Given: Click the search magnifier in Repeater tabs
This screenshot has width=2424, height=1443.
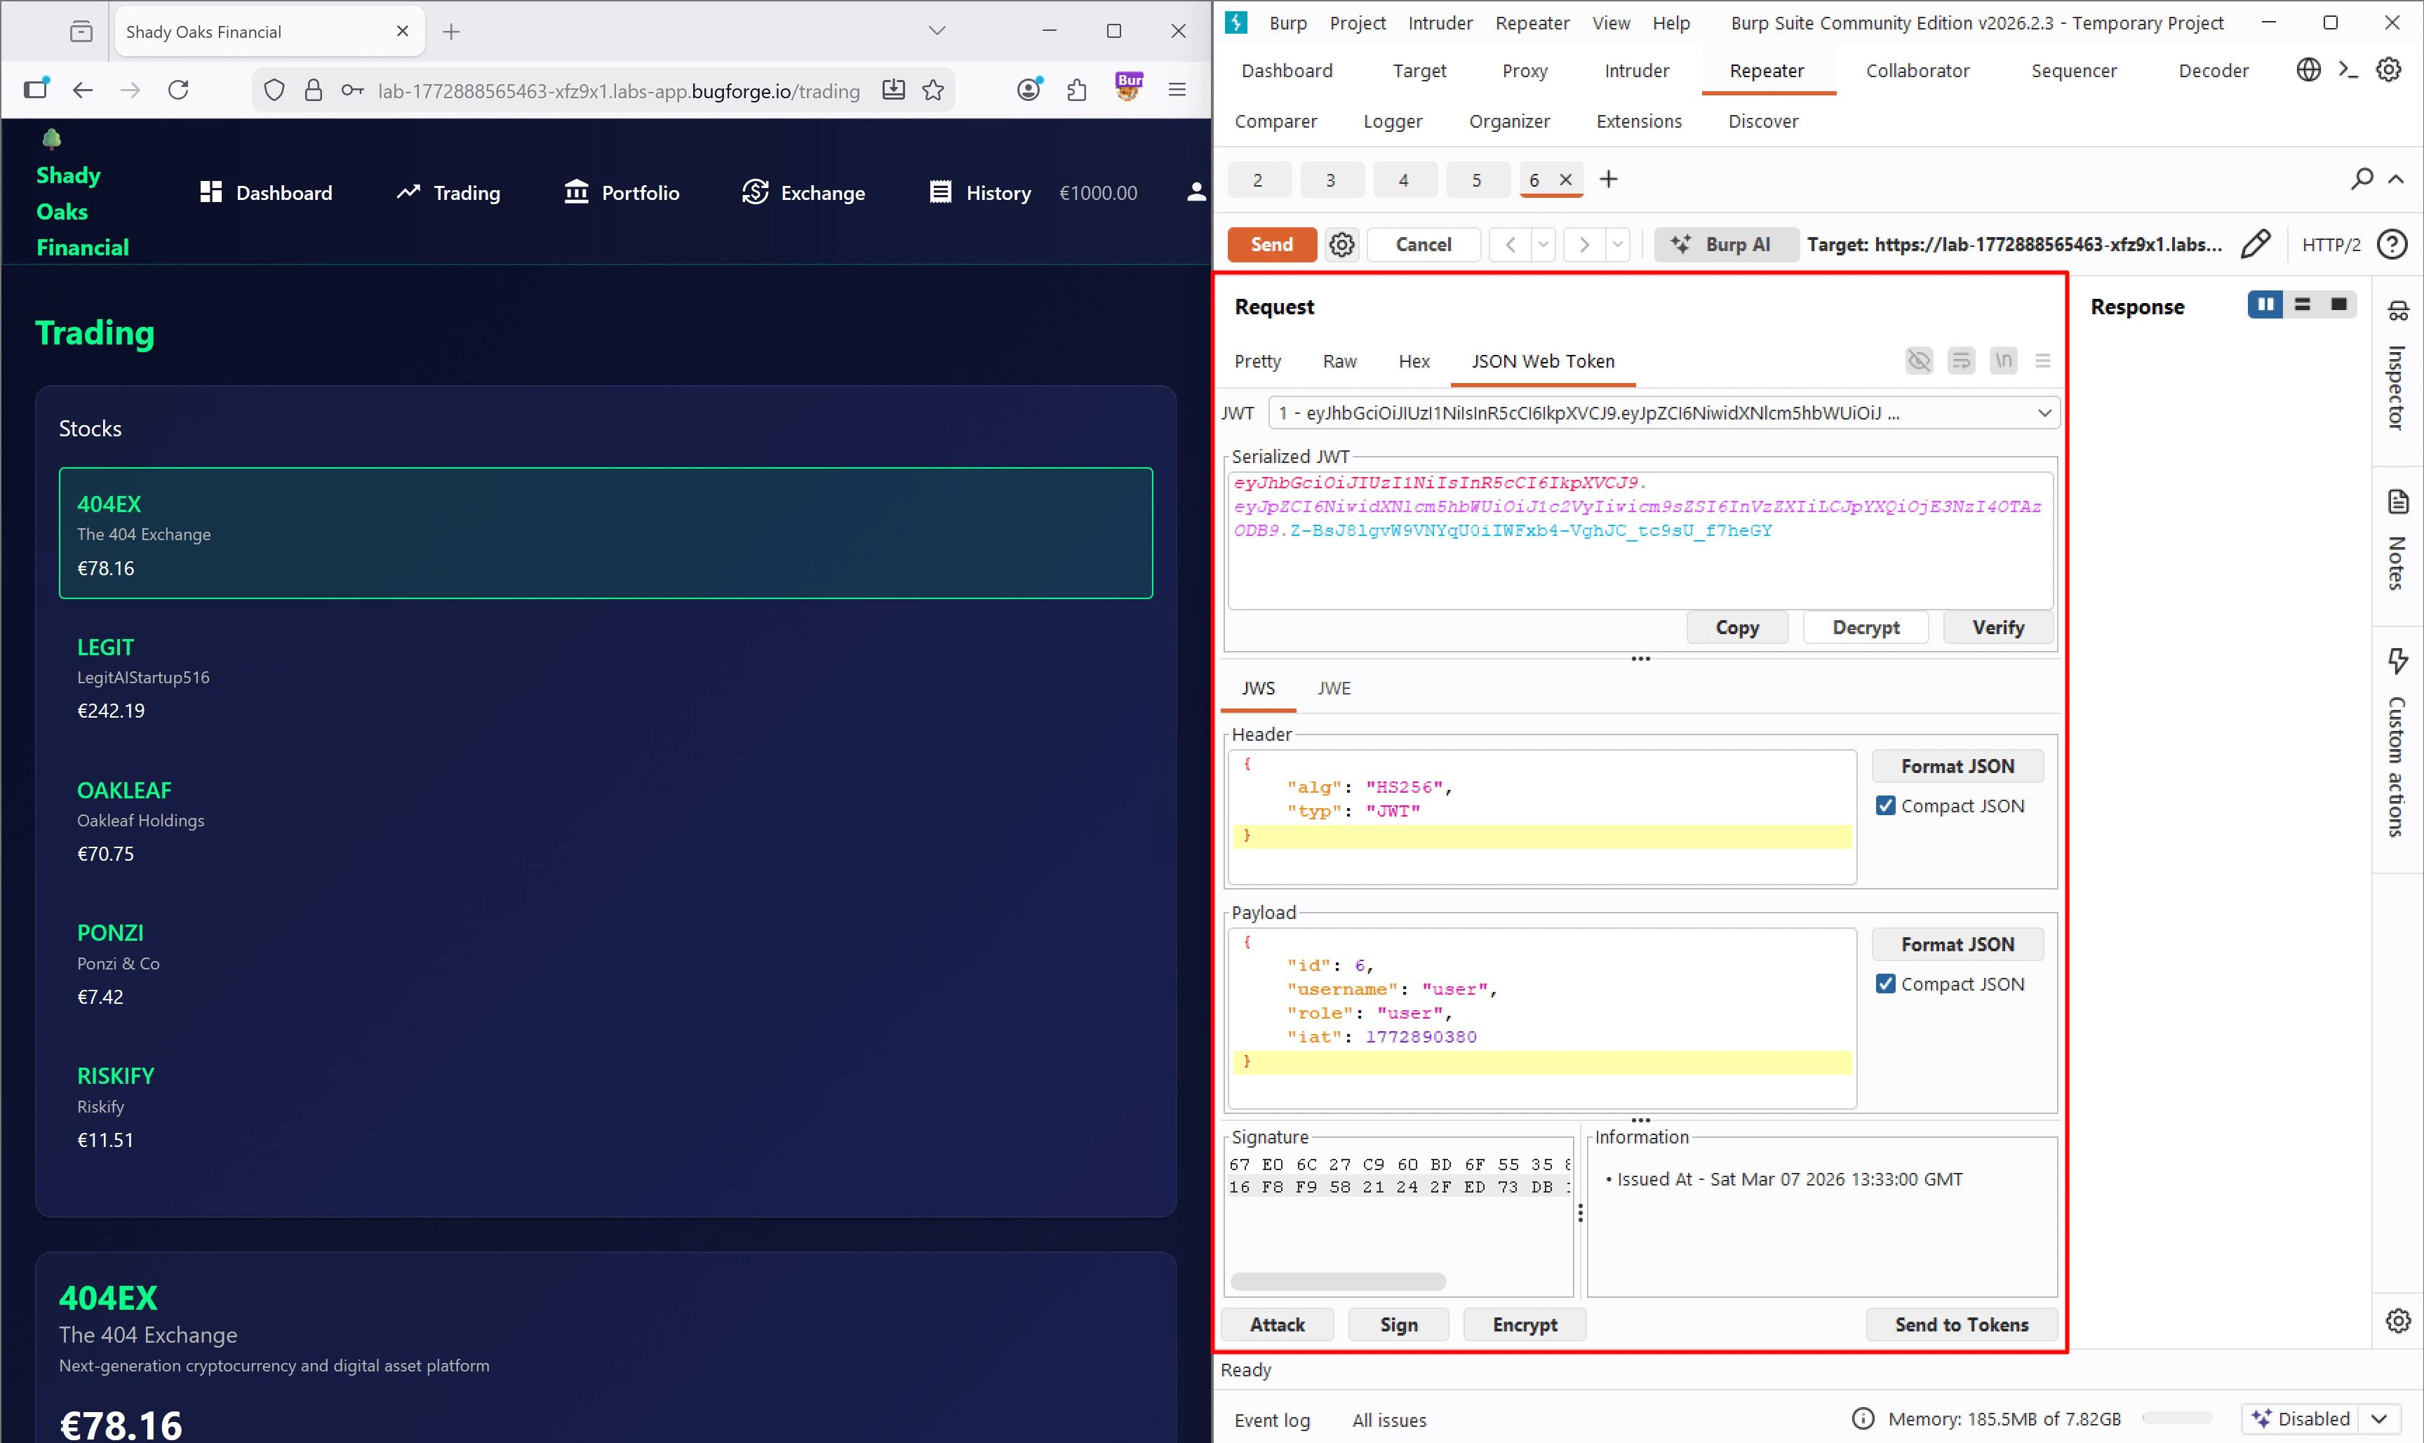Looking at the screenshot, I should [2362, 179].
